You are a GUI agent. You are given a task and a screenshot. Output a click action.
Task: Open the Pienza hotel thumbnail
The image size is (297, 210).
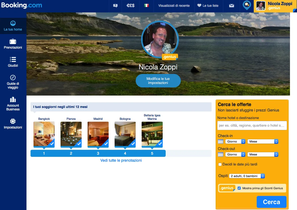point(71,134)
